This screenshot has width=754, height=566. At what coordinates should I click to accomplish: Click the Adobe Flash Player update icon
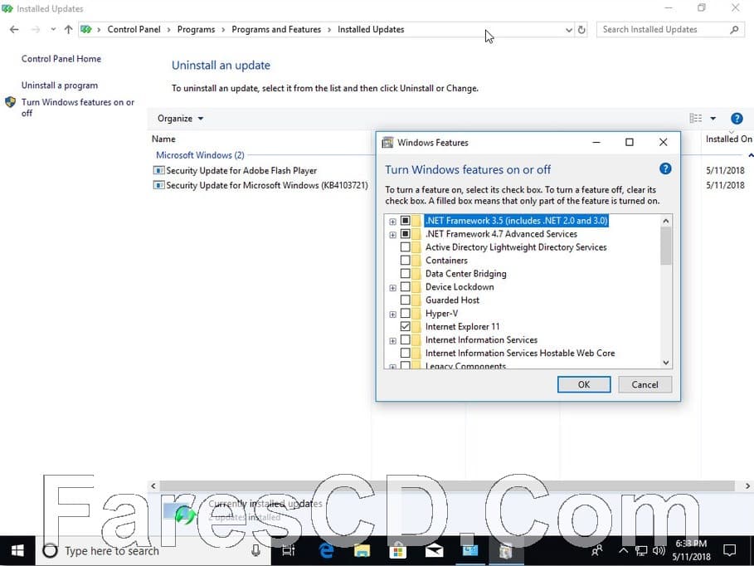click(158, 170)
